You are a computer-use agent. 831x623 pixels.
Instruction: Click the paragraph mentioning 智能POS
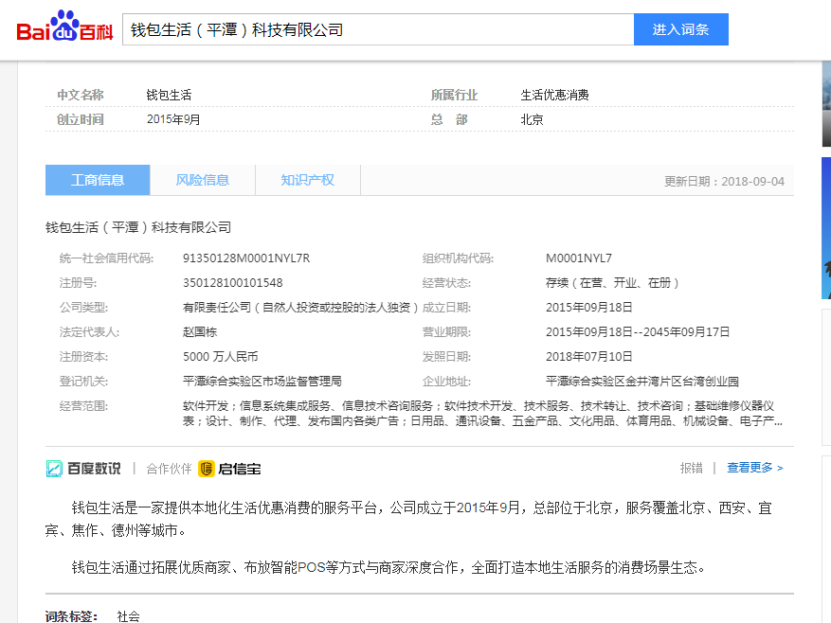click(389, 568)
